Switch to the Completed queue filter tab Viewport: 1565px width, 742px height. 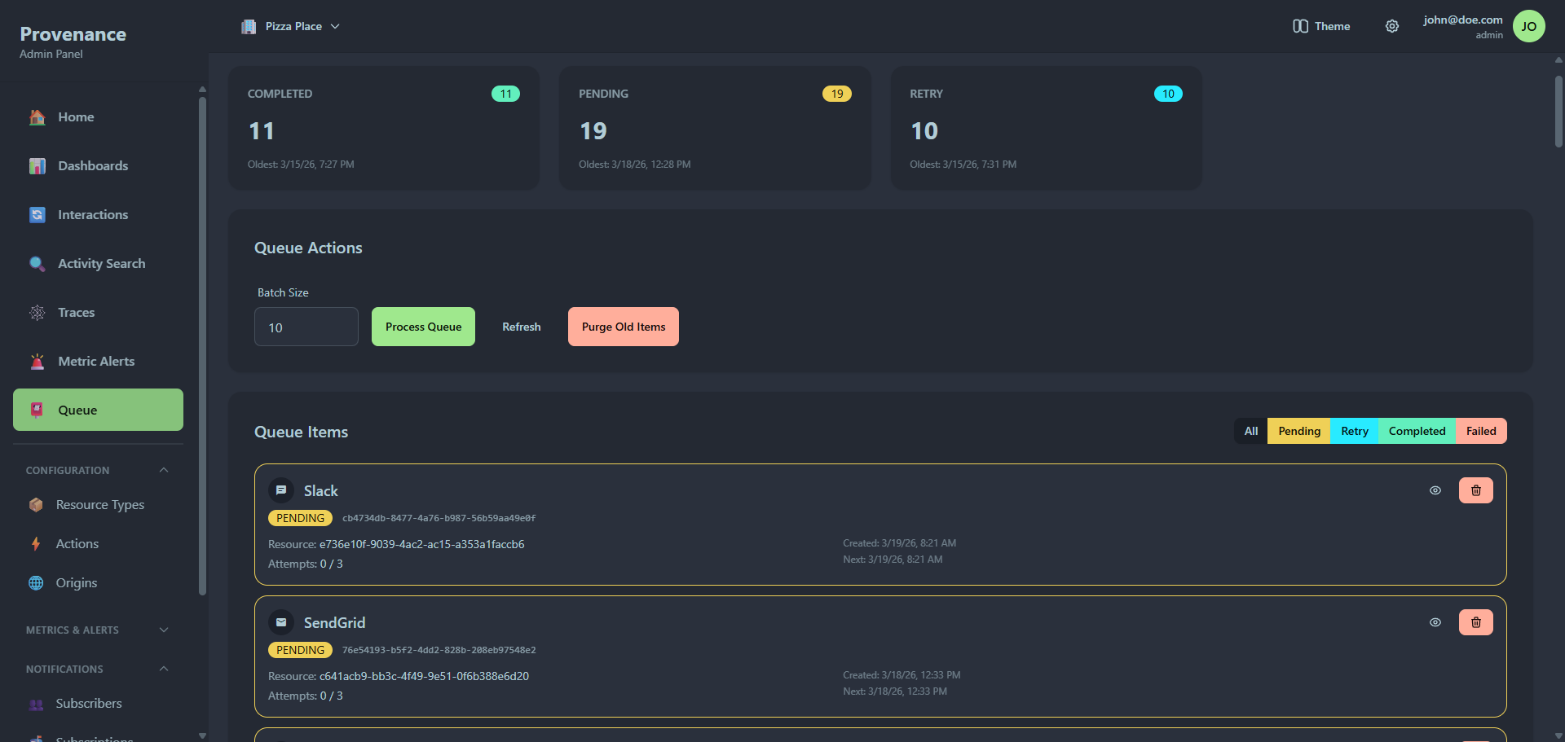point(1417,431)
